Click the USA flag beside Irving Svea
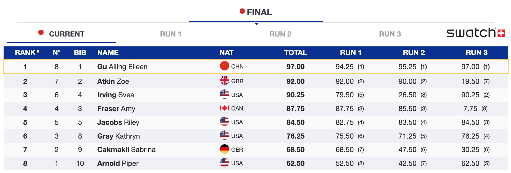This screenshot has width=511, height=173. tap(224, 94)
